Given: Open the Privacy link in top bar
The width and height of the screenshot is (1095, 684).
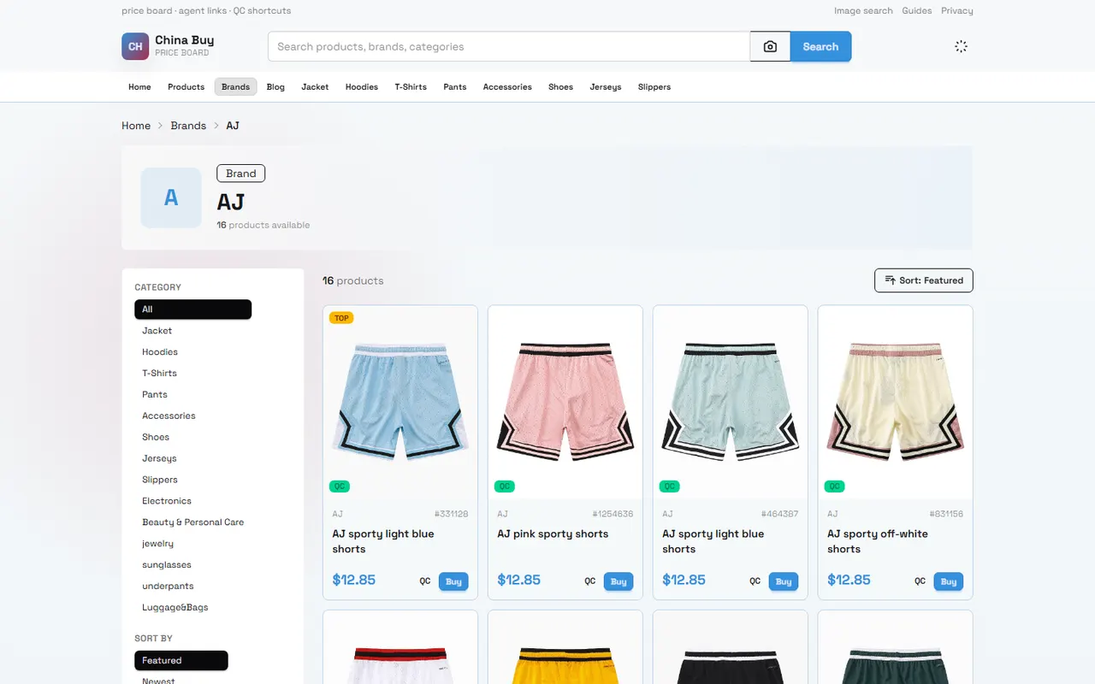Looking at the screenshot, I should pos(957,11).
